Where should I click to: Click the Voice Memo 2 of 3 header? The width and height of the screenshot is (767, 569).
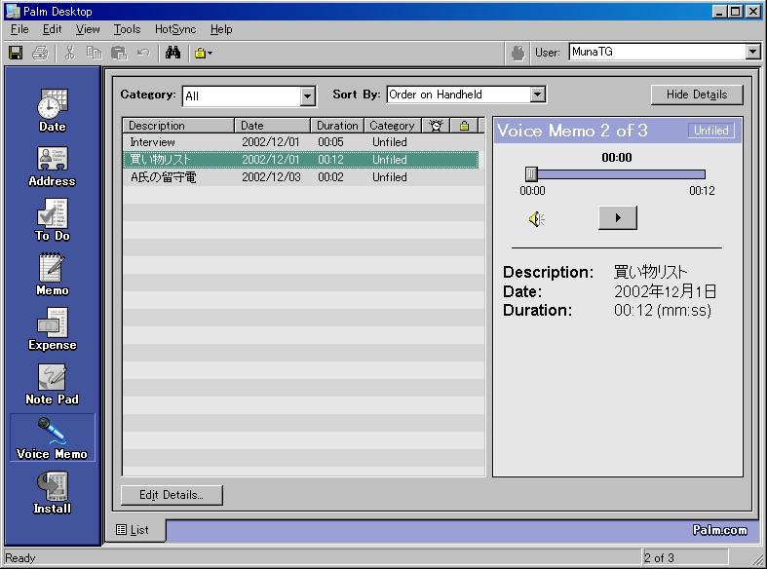572,131
